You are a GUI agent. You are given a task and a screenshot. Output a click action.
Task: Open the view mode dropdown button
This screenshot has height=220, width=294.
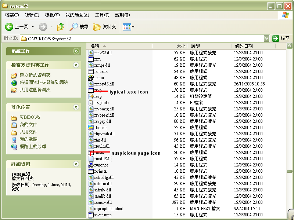tap(128, 27)
